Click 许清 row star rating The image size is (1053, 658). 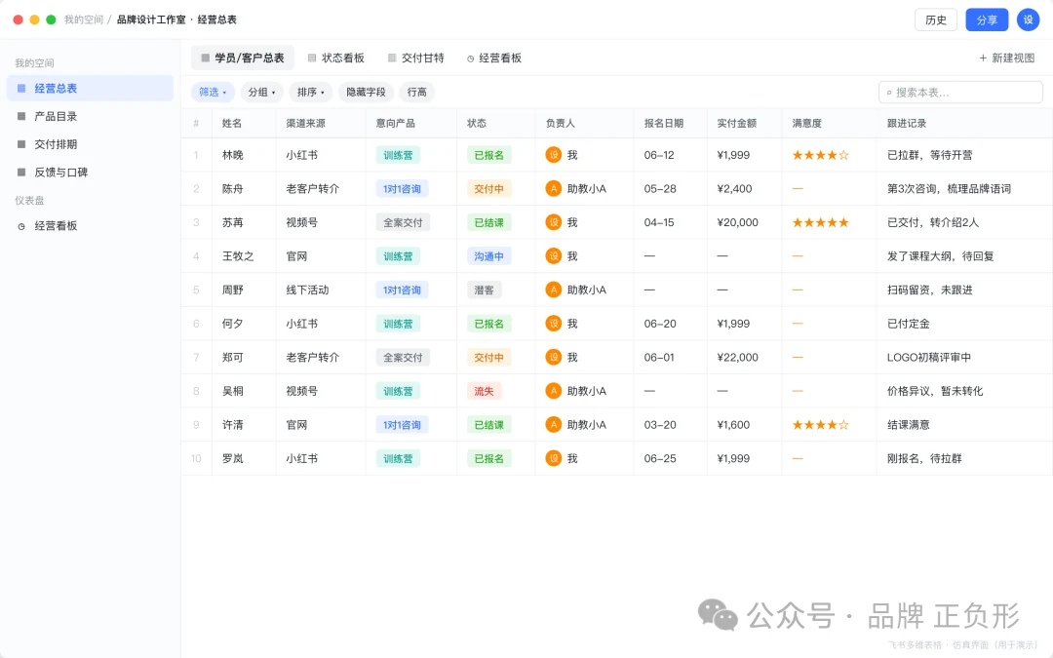pos(820,425)
